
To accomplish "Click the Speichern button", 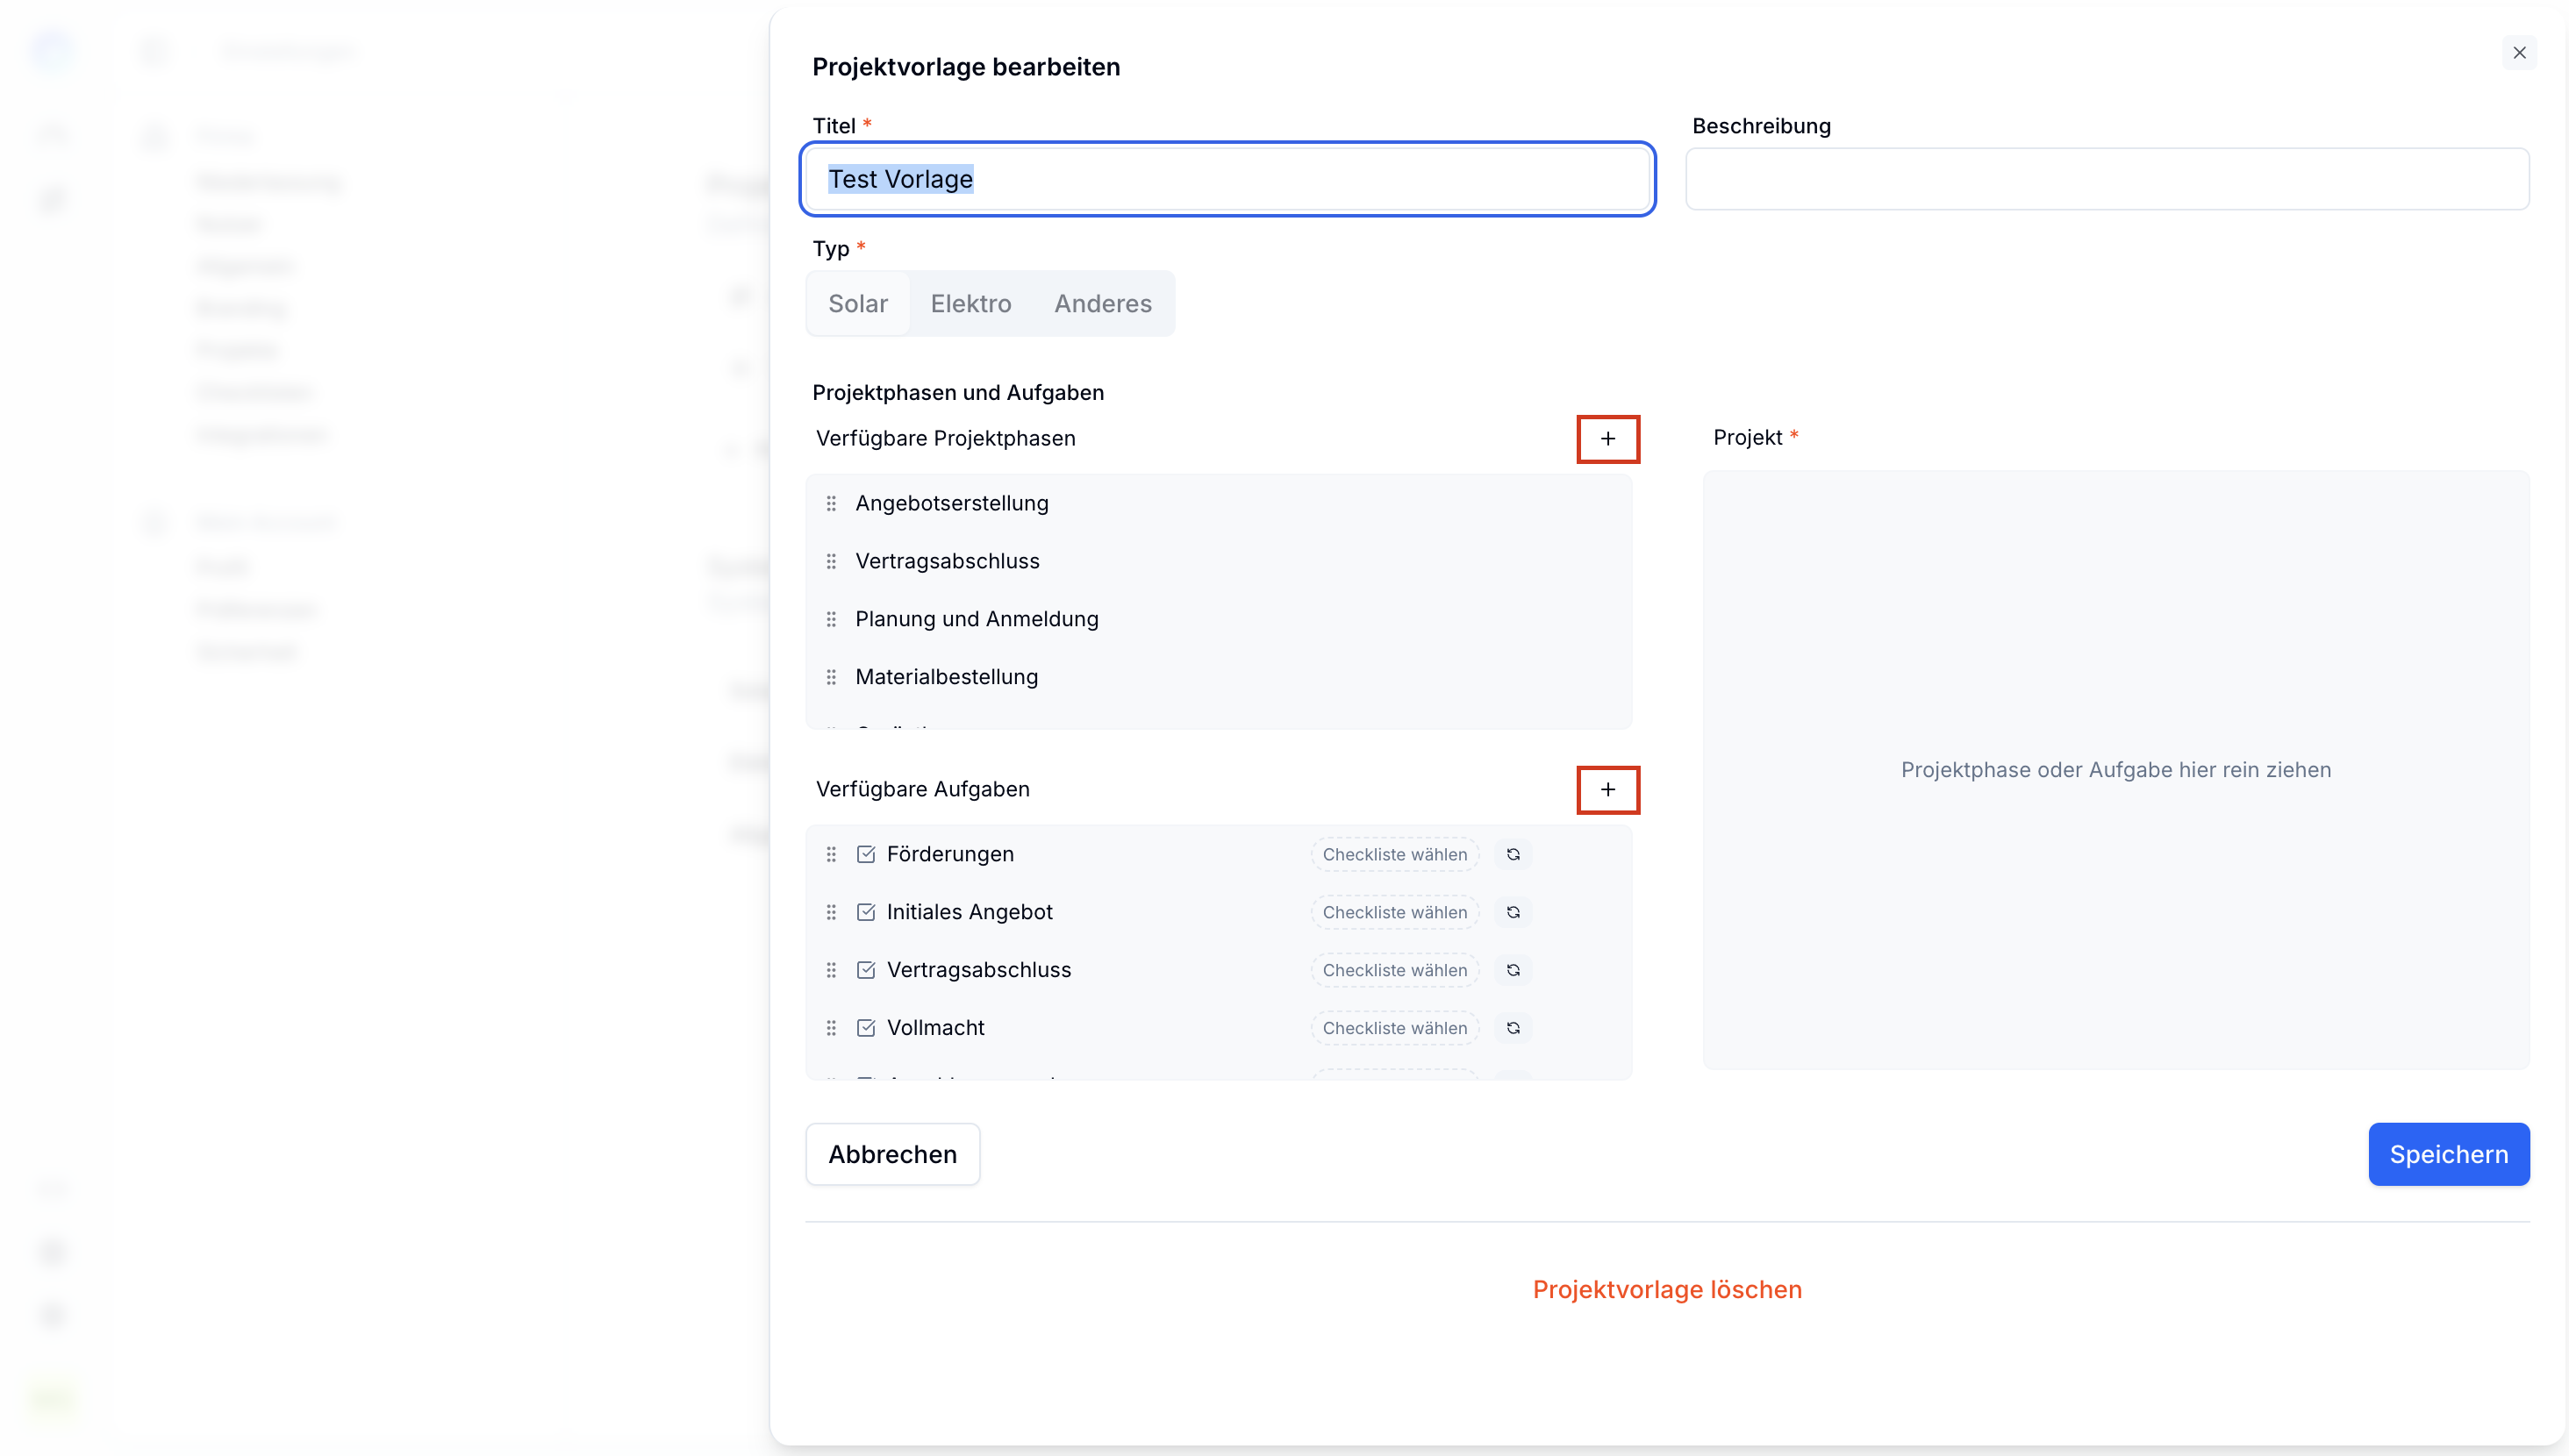I will click(x=2447, y=1154).
